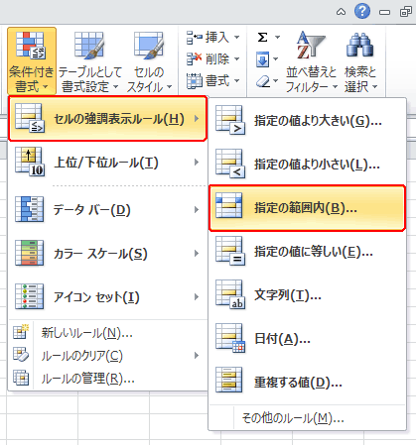Expand the 書式 format dropdown

point(237,81)
